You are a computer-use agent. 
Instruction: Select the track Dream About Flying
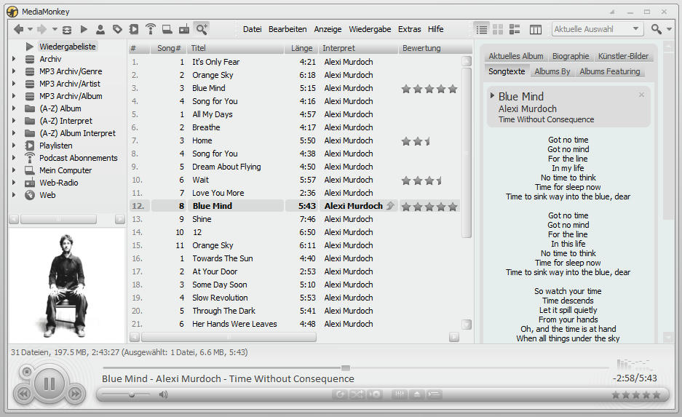pos(226,167)
